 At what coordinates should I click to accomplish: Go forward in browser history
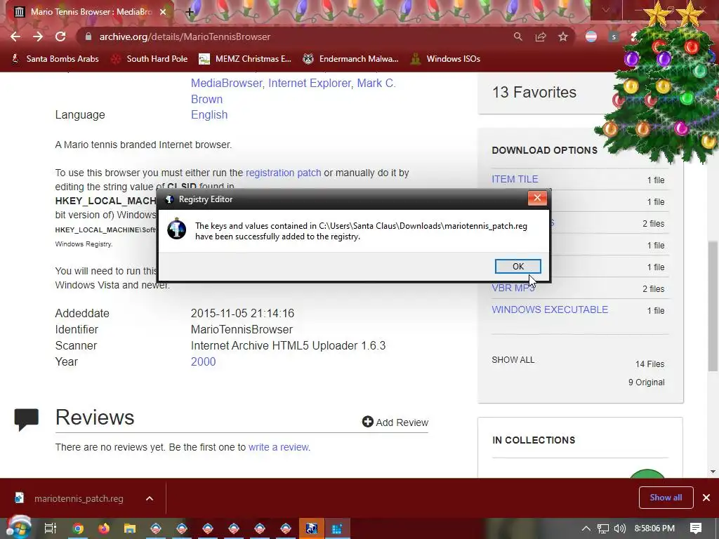click(38, 36)
